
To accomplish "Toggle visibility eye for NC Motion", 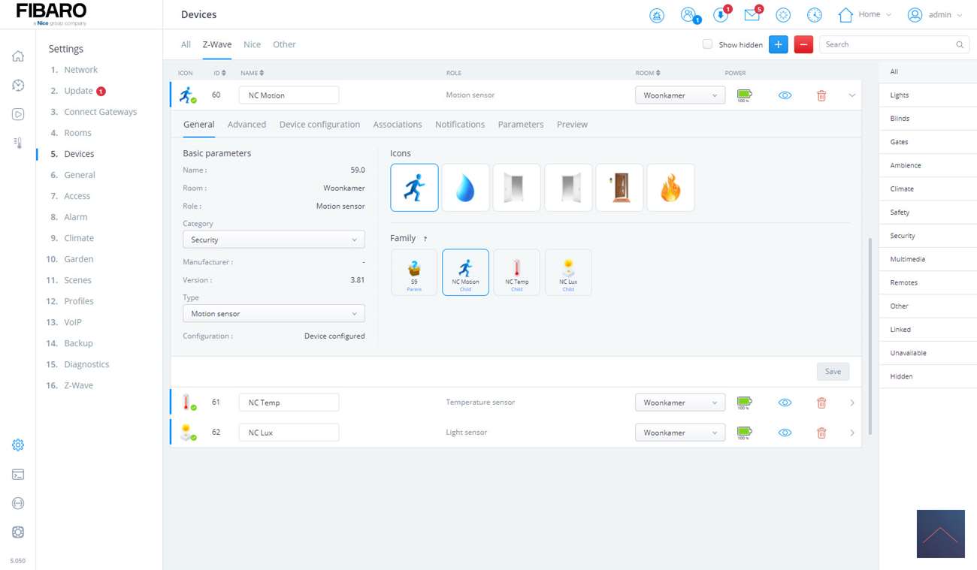I will click(785, 95).
